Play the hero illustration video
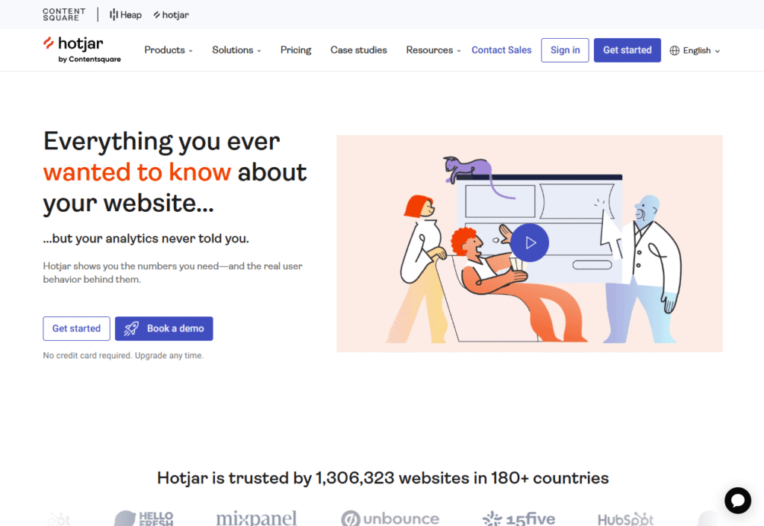The image size is (764, 526). point(530,242)
